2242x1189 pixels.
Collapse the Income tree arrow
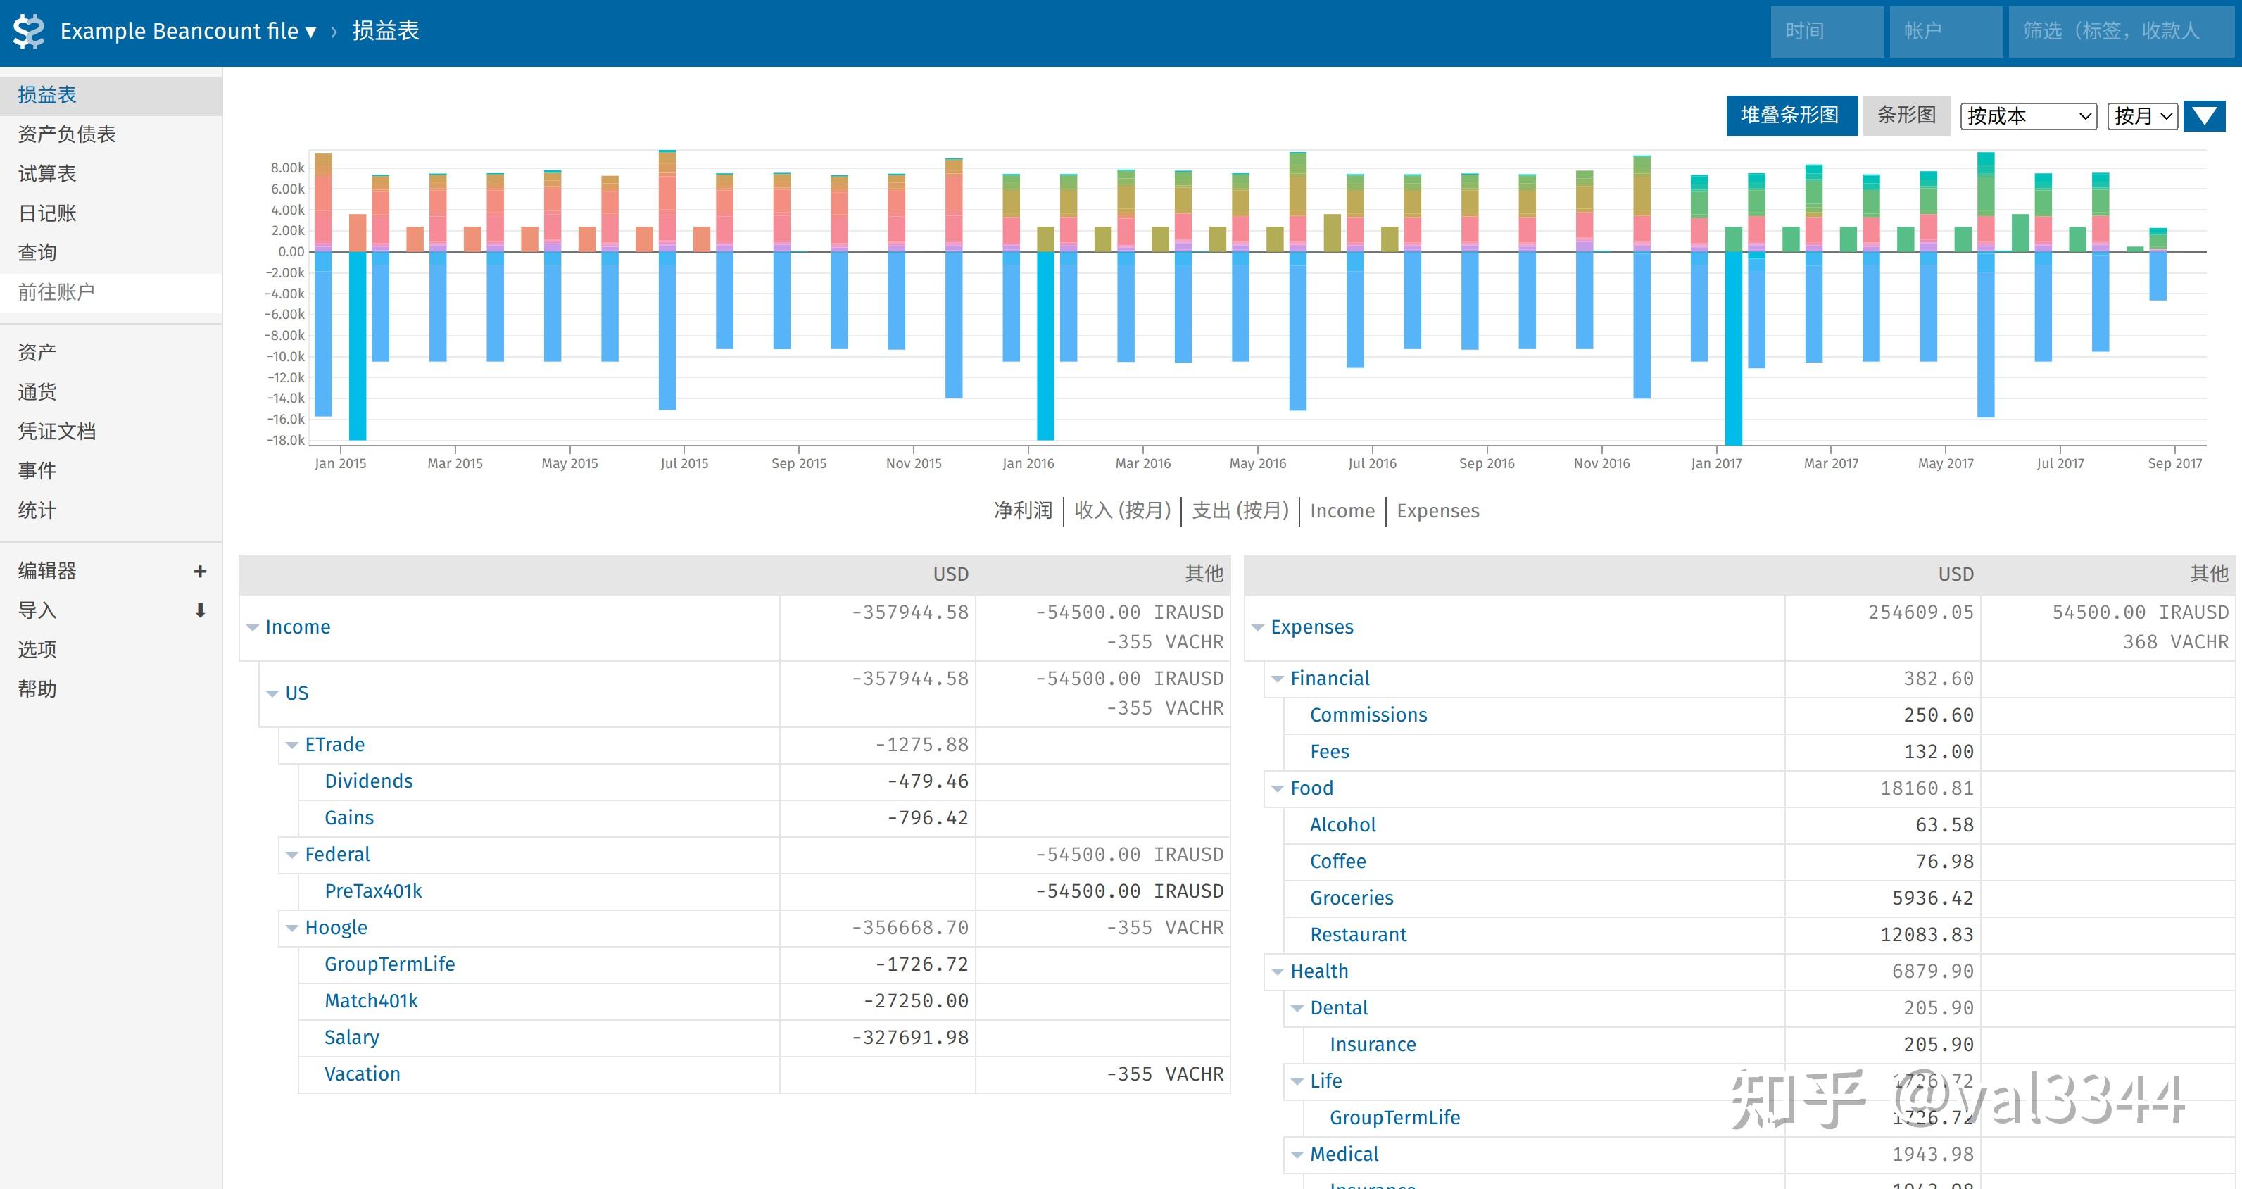tap(253, 627)
